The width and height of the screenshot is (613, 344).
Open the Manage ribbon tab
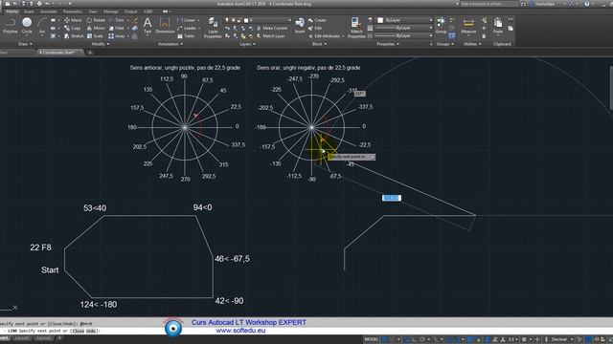(x=111, y=11)
